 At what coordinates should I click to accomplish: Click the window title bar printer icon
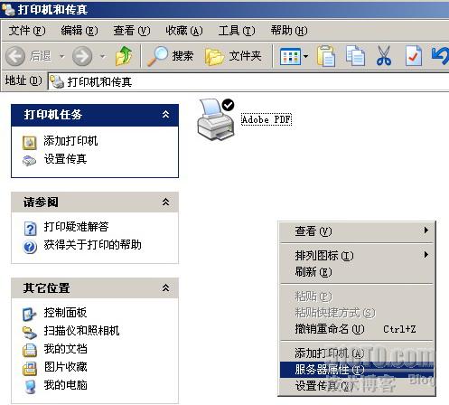pyautogui.click(x=8, y=9)
